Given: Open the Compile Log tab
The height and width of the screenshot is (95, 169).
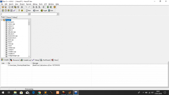Looking at the screenshot, I should 26,60.
